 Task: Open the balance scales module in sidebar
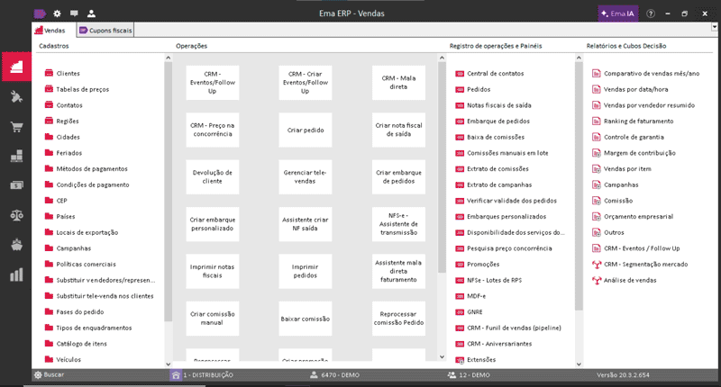(16, 215)
